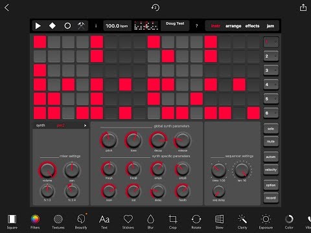Click the 100.0 bpm tempo field

point(117,26)
